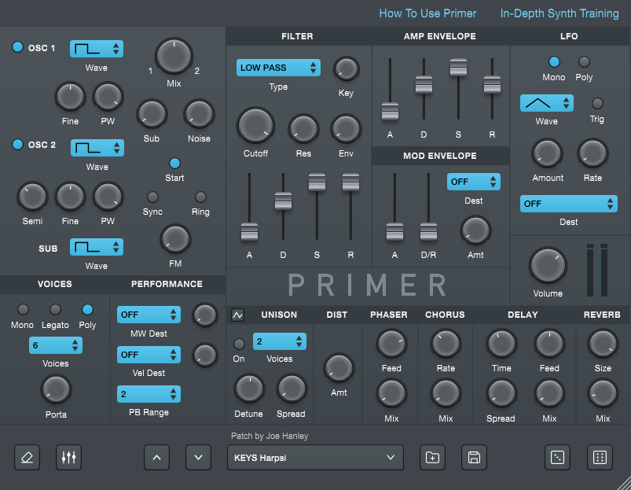Open the LFO Wave shape selector
This screenshot has width=631, height=490.
[546, 103]
